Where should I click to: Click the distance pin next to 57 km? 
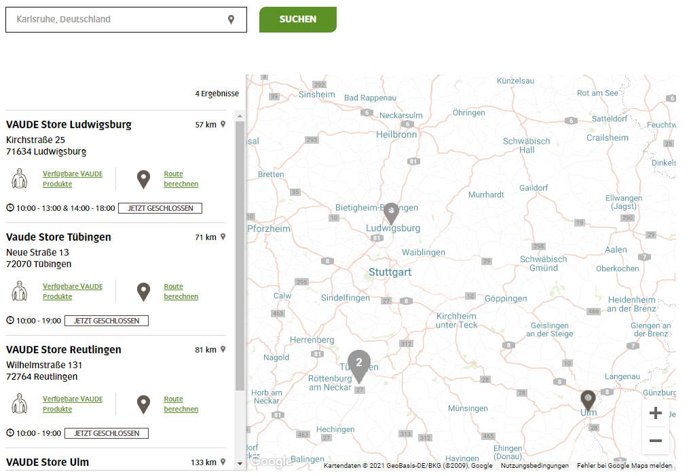[x=223, y=124]
